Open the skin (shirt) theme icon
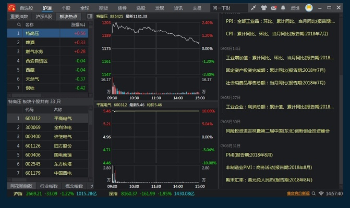 coord(264,8)
